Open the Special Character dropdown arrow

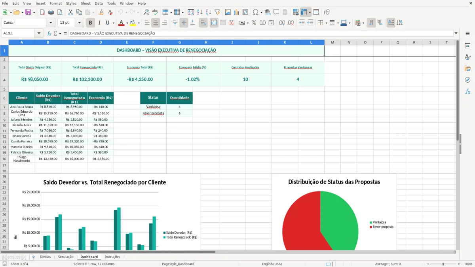coord(261,12)
